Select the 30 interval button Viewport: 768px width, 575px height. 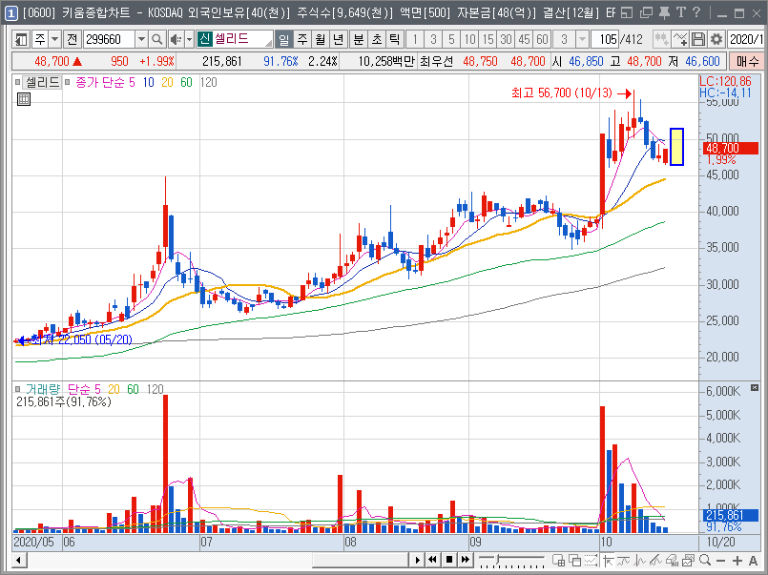pyautogui.click(x=506, y=39)
